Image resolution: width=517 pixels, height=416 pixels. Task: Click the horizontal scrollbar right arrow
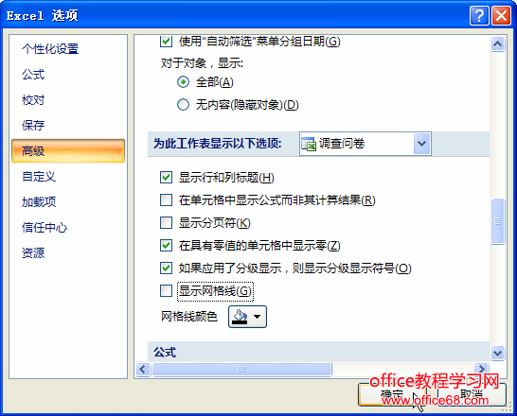click(481, 369)
